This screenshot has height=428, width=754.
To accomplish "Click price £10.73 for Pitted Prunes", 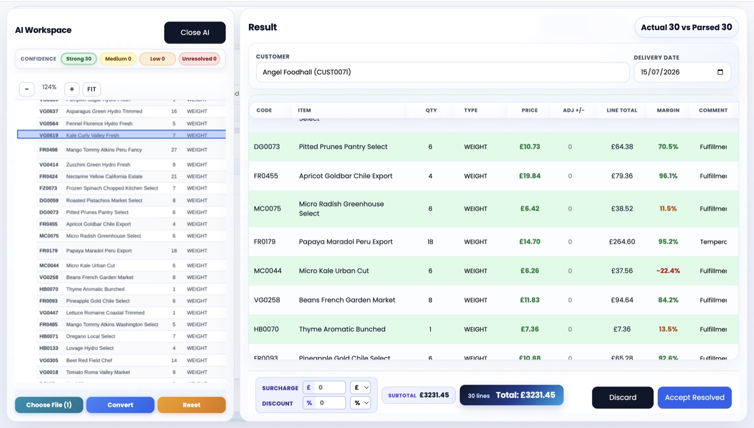I will pyautogui.click(x=529, y=146).
